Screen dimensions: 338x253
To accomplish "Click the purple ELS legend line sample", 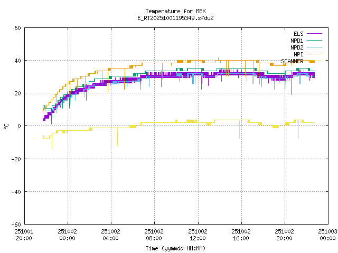I will point(314,34).
